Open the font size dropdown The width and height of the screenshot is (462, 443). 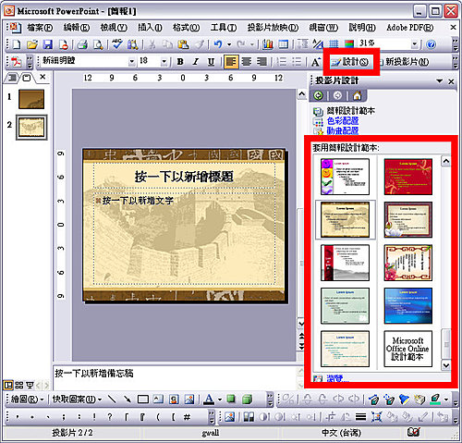pos(164,62)
